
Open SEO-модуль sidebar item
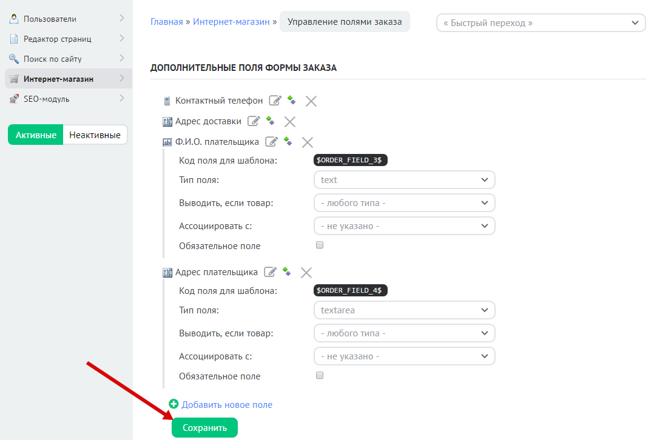coord(47,99)
